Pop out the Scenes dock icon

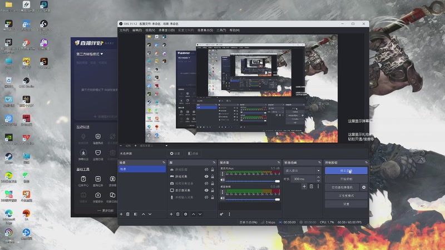pos(164,162)
